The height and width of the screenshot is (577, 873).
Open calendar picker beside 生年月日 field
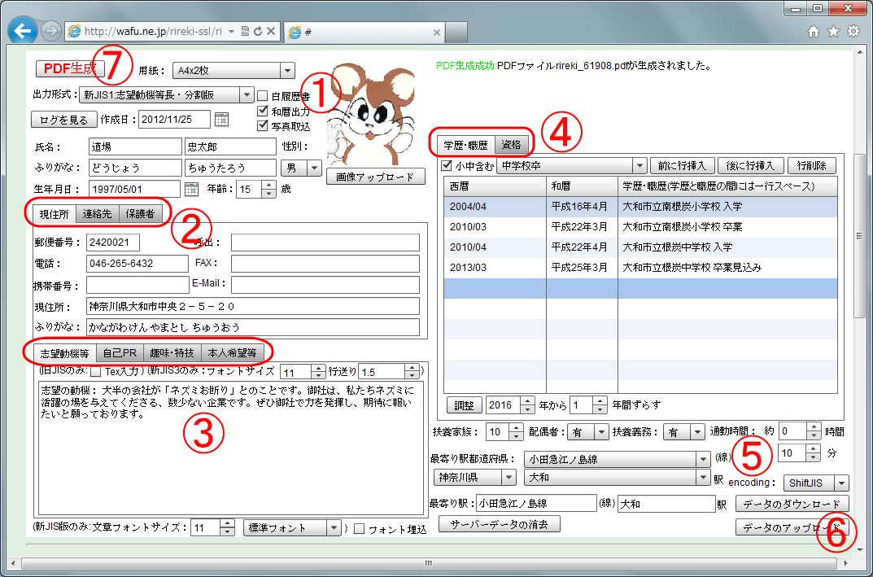[192, 189]
